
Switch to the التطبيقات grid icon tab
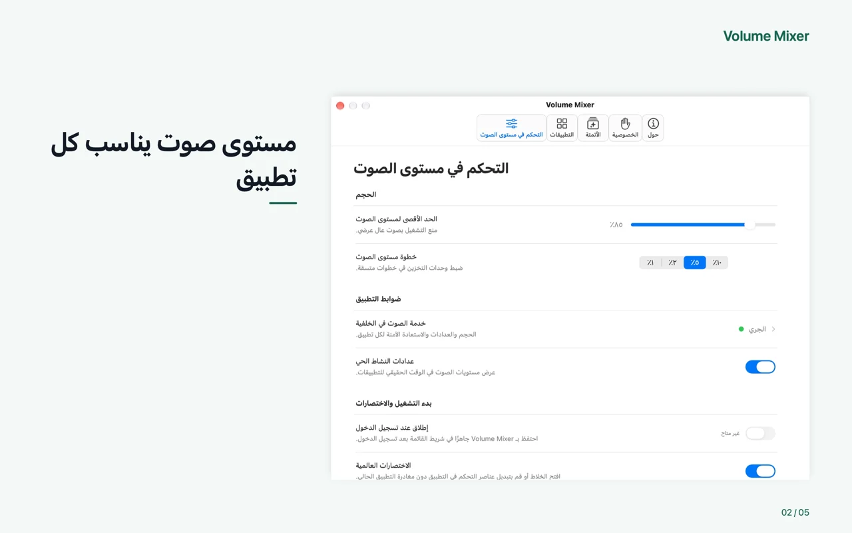click(x=562, y=128)
